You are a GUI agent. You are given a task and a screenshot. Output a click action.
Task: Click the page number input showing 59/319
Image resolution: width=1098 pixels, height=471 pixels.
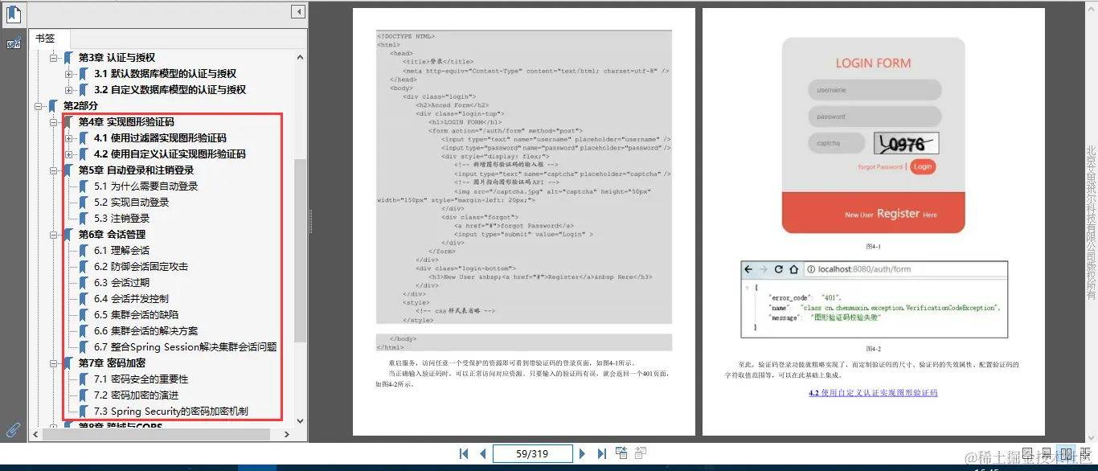(x=532, y=453)
